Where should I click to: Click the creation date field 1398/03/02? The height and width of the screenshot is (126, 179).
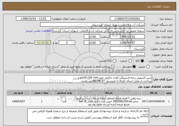click(127, 37)
